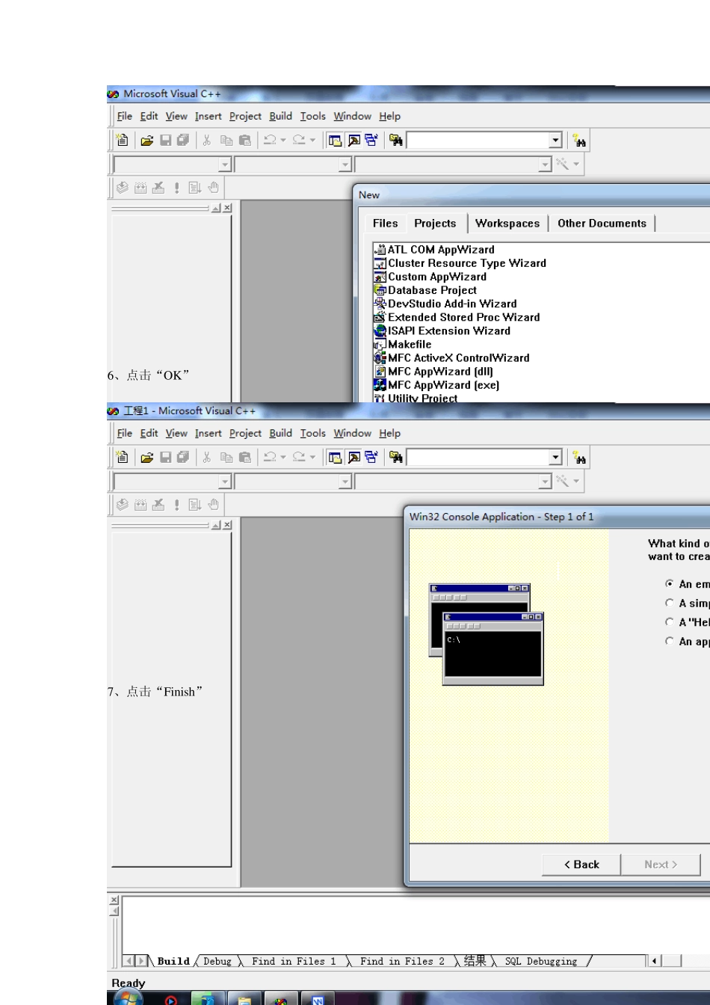
Task: Toggle Workspace pane icon in window behind New dialog
Action: pyautogui.click(x=335, y=140)
